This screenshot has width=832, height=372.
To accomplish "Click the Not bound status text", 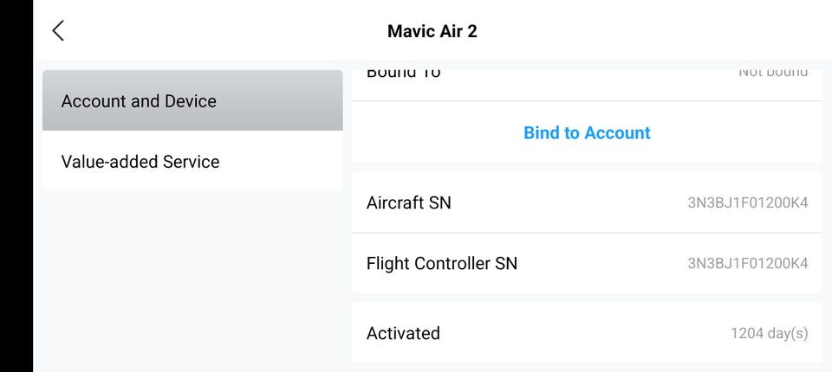I will click(772, 73).
